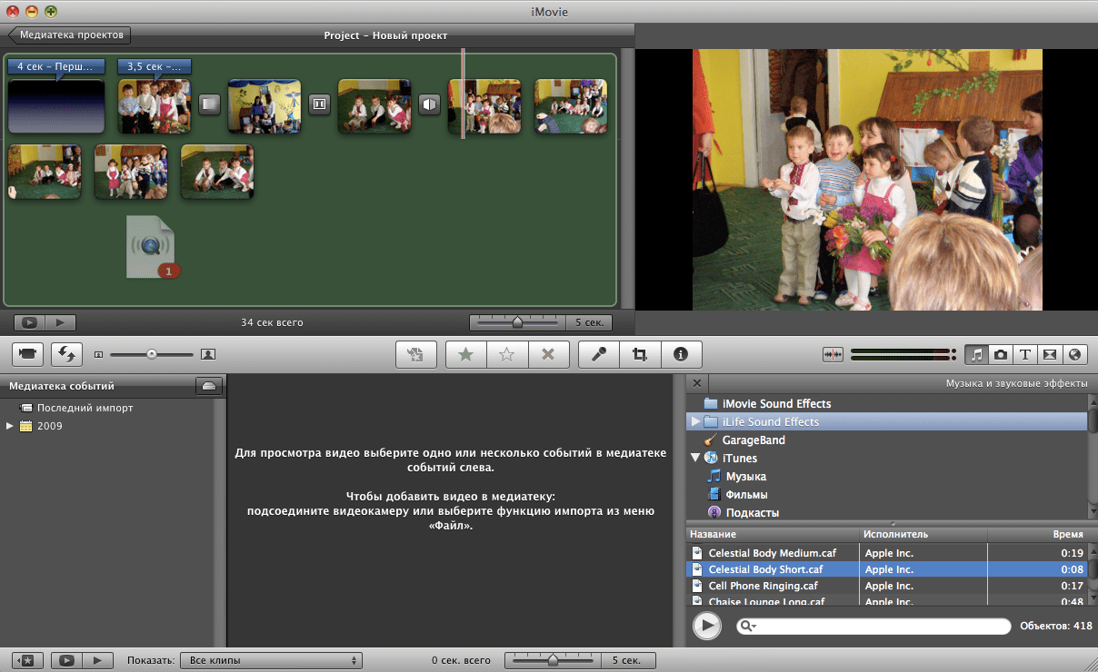Image resolution: width=1098 pixels, height=672 pixels.
Task: Select the crop tool
Action: [640, 355]
